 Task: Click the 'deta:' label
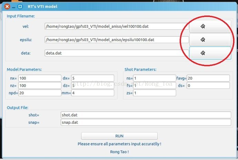(x=26, y=53)
